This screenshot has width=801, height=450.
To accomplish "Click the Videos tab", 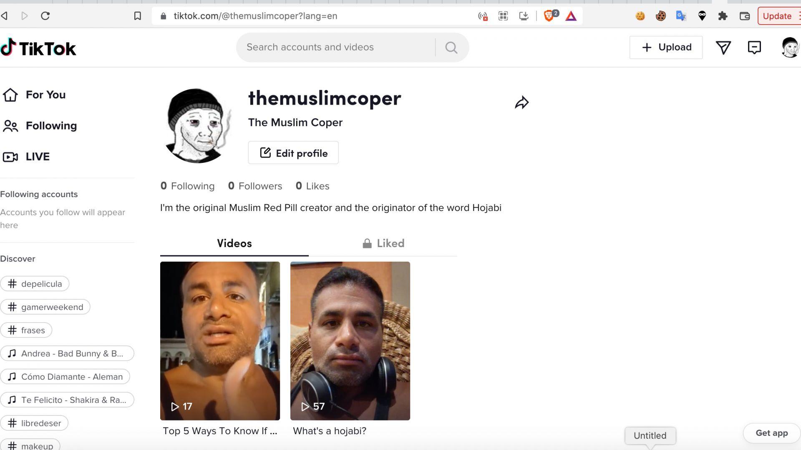I will tap(234, 243).
